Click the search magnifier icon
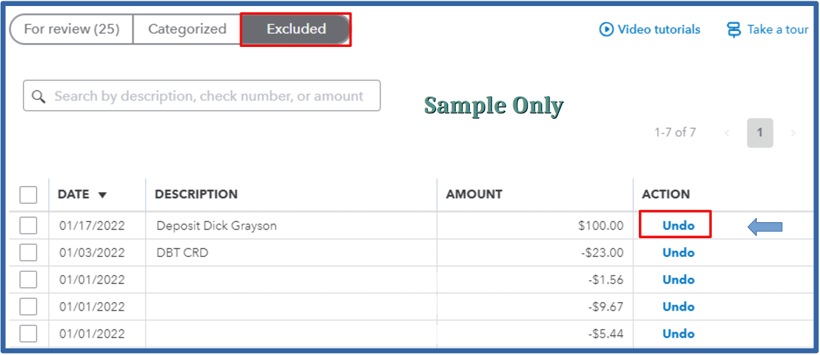This screenshot has height=355, width=820. pyautogui.click(x=38, y=96)
